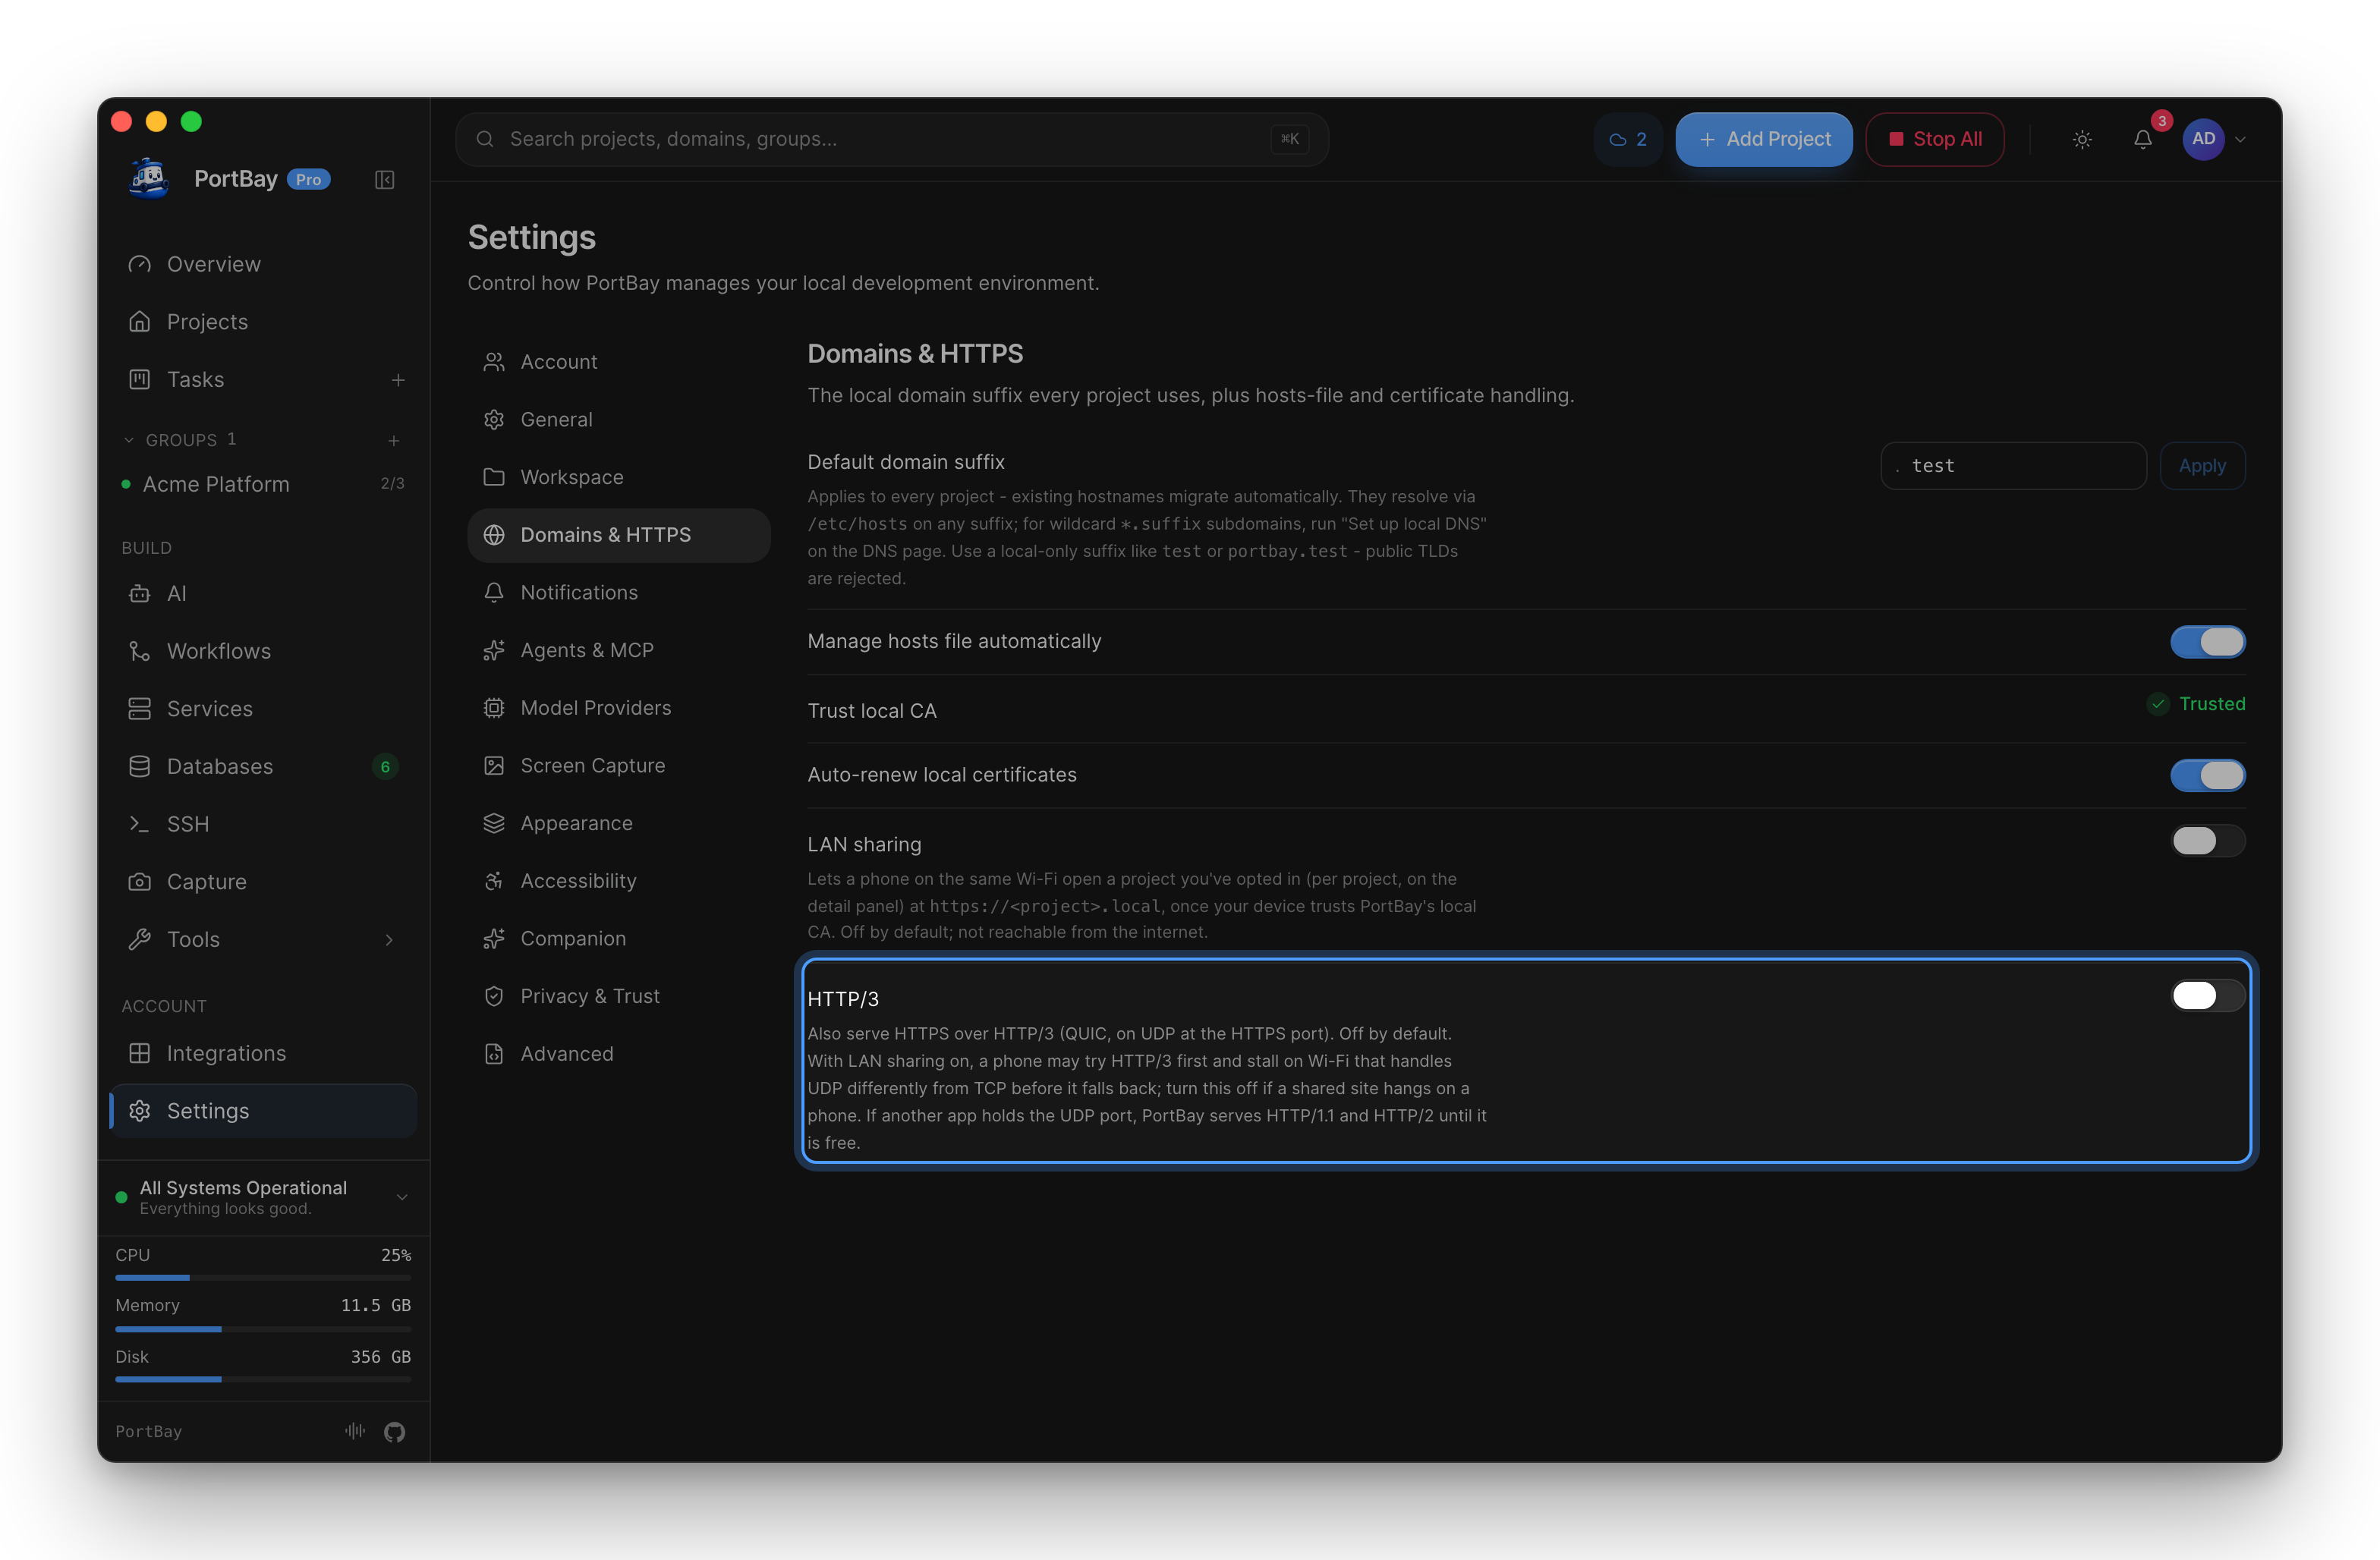Open Workspace settings tab
This screenshot has height=1560, width=2380.
[619, 478]
